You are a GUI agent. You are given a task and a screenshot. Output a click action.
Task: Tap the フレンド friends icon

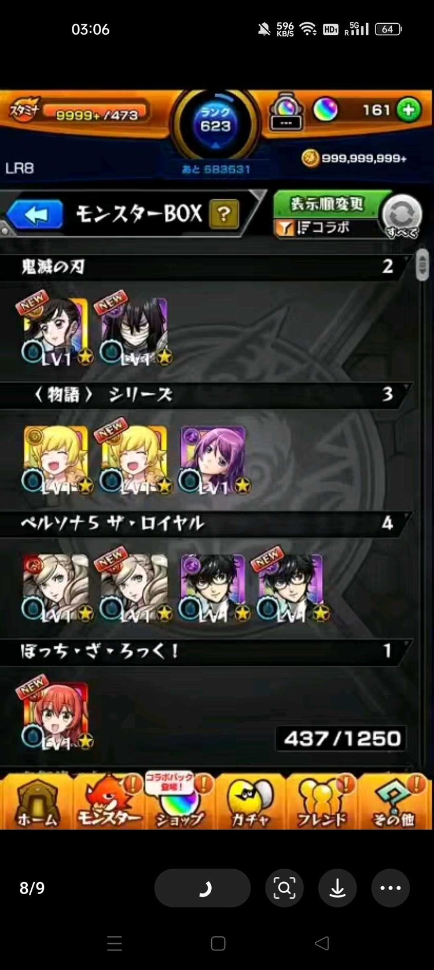(x=322, y=802)
